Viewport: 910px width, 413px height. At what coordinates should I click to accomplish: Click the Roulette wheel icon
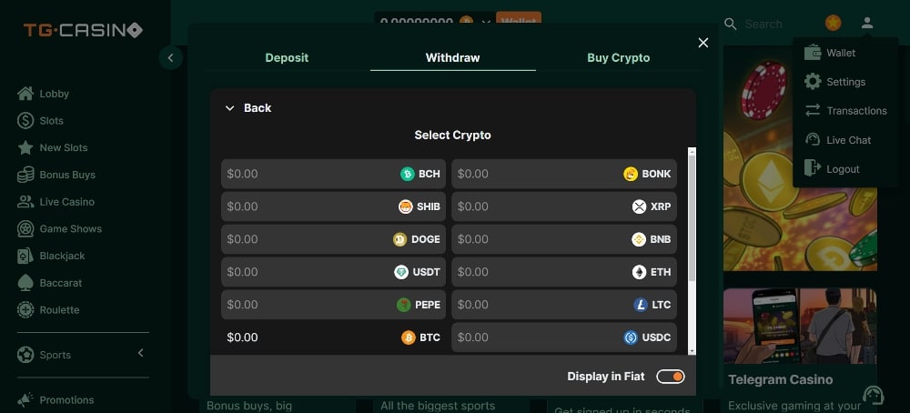(x=25, y=309)
